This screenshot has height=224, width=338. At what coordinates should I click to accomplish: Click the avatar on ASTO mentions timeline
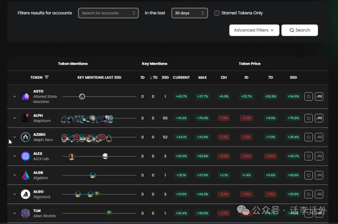[x=82, y=96]
